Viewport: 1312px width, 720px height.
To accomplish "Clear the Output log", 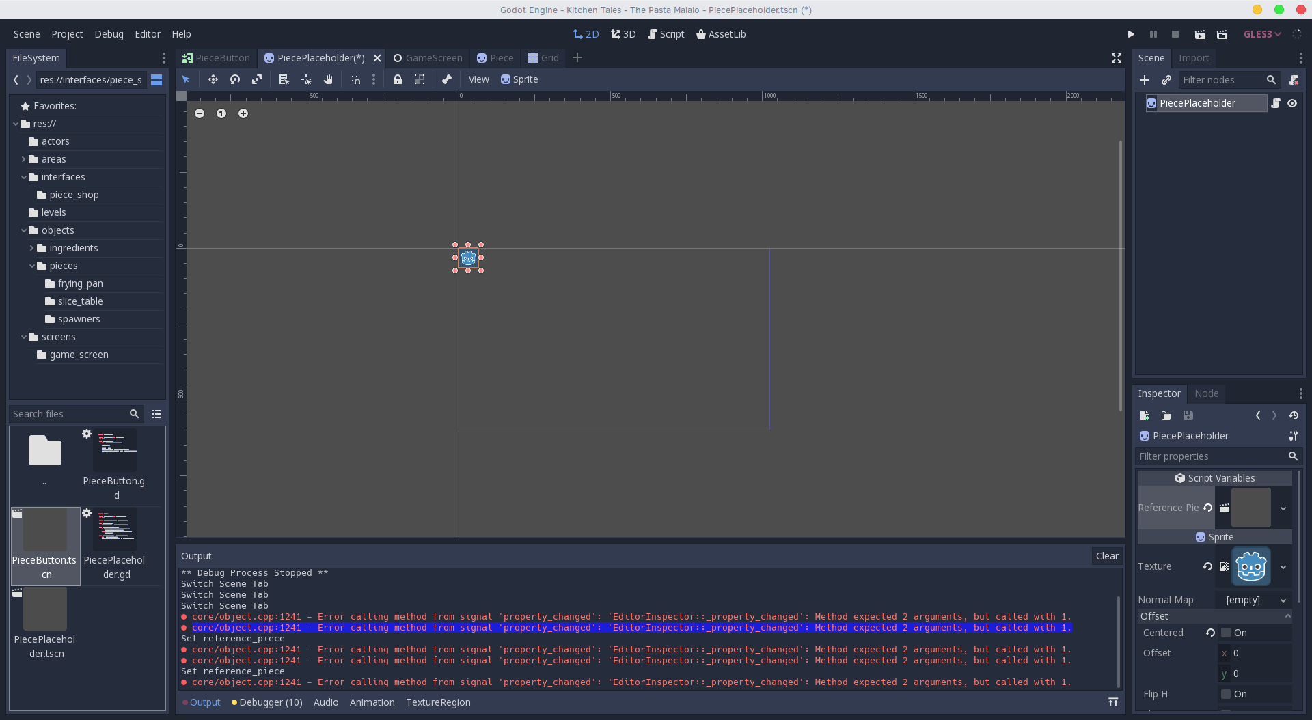I will pos(1107,556).
